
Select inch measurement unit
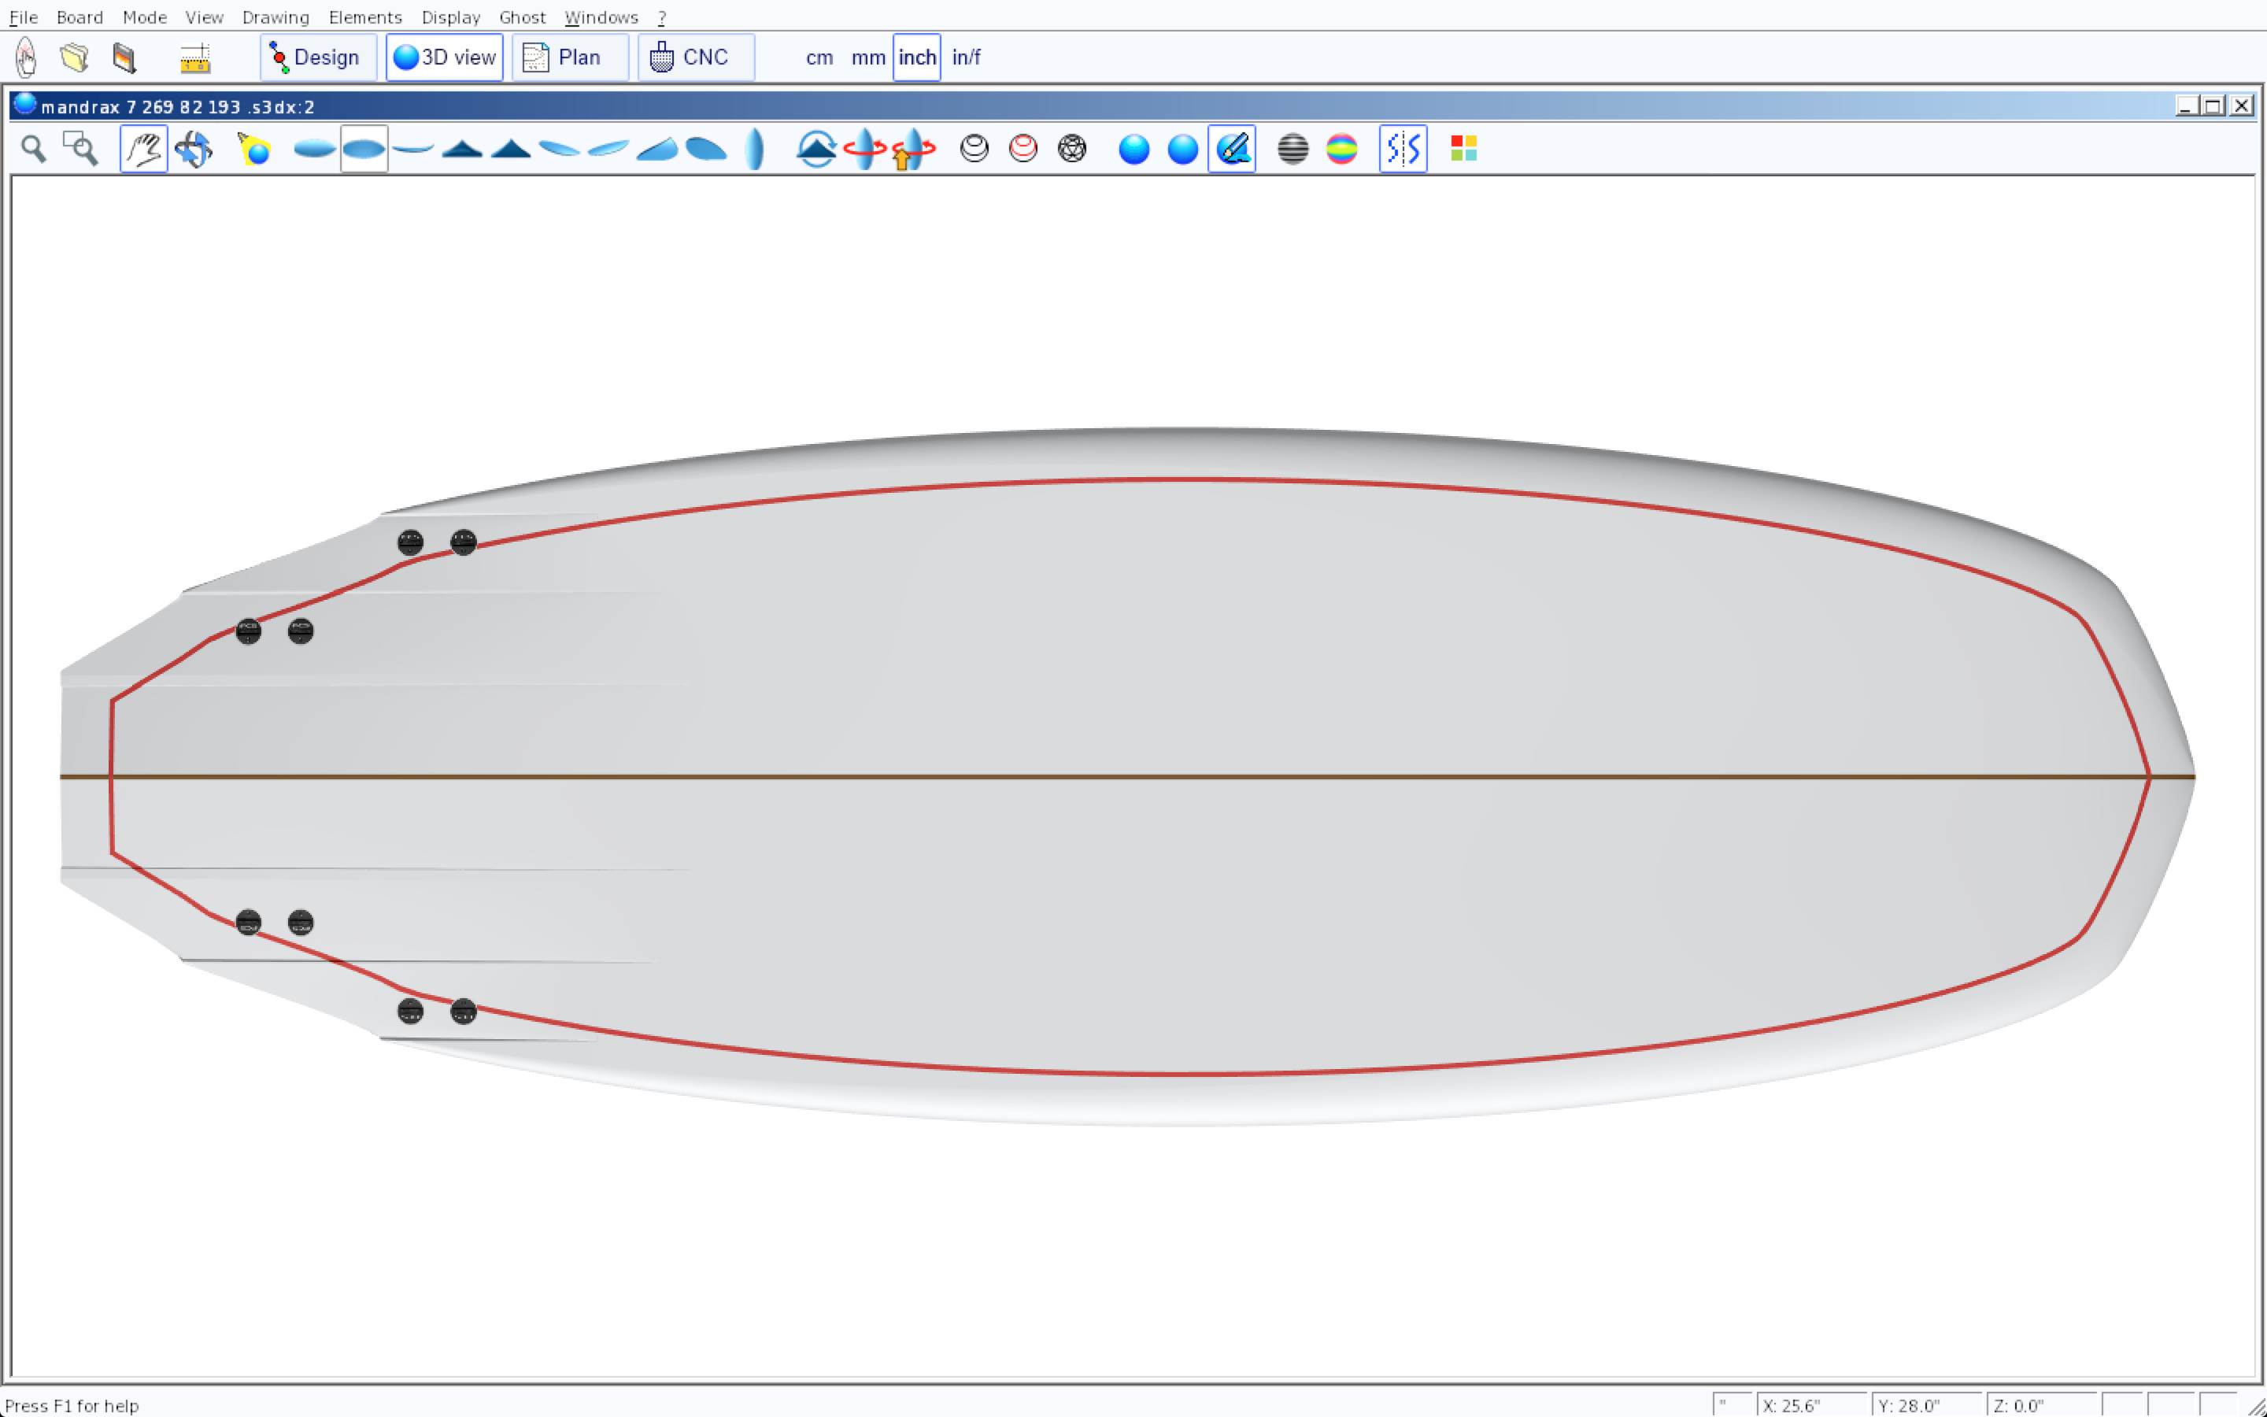pyautogui.click(x=916, y=57)
